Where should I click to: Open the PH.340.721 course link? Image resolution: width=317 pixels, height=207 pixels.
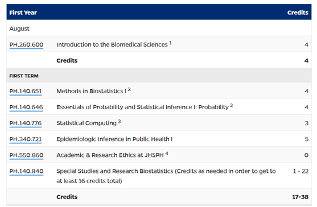[x=25, y=139]
